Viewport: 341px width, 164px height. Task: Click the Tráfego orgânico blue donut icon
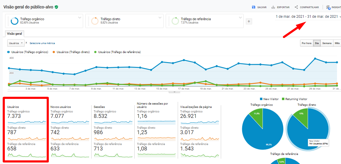[14, 21]
